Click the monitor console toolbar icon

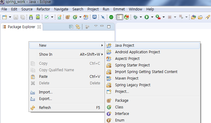95,17
